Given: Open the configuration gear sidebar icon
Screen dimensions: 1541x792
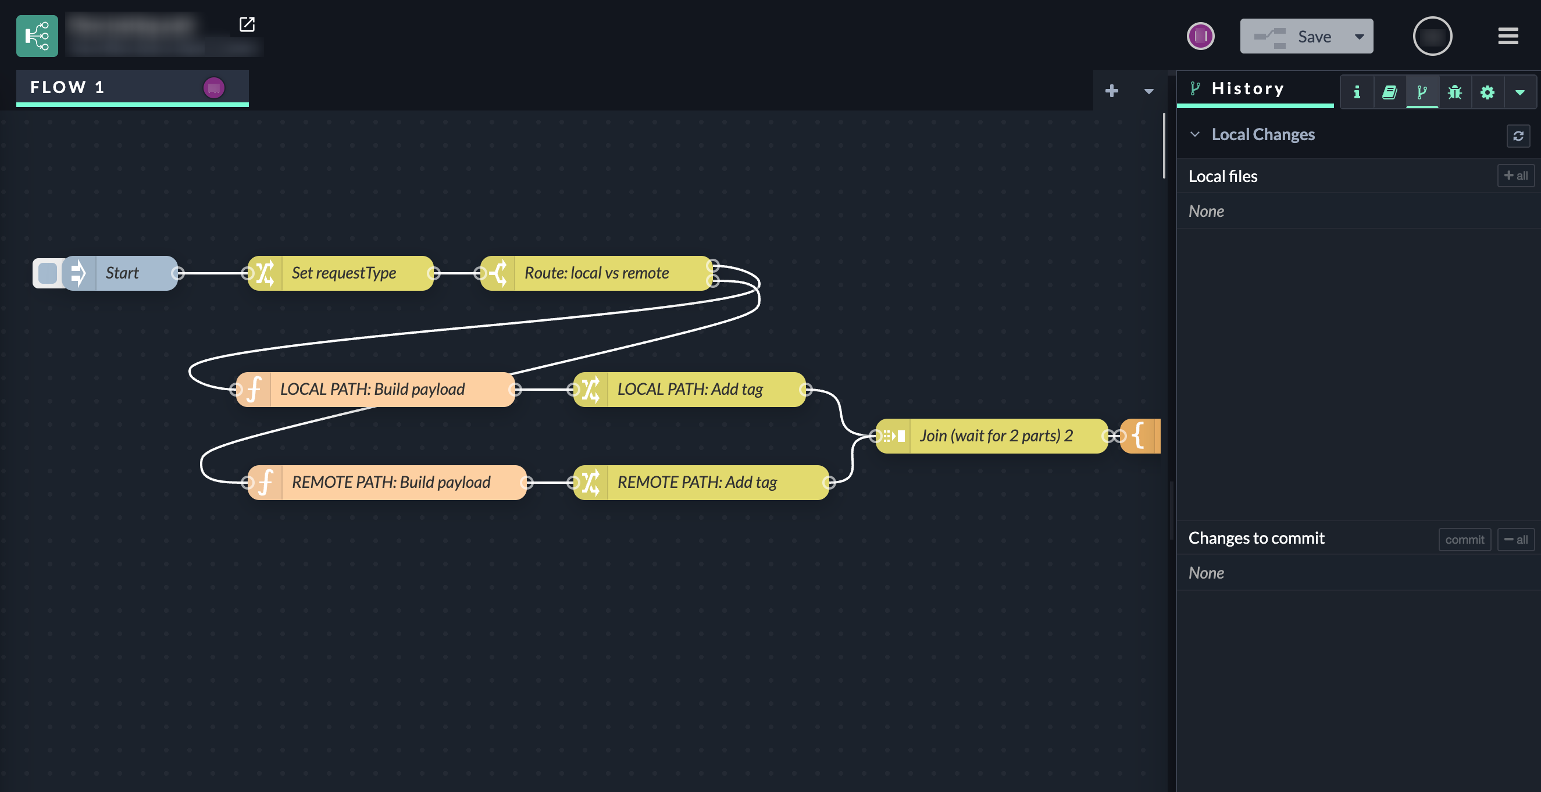Looking at the screenshot, I should [x=1487, y=91].
